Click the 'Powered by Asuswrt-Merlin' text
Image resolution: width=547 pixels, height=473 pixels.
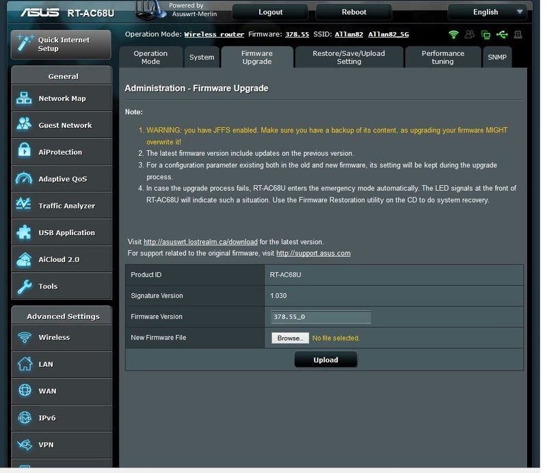(x=193, y=10)
